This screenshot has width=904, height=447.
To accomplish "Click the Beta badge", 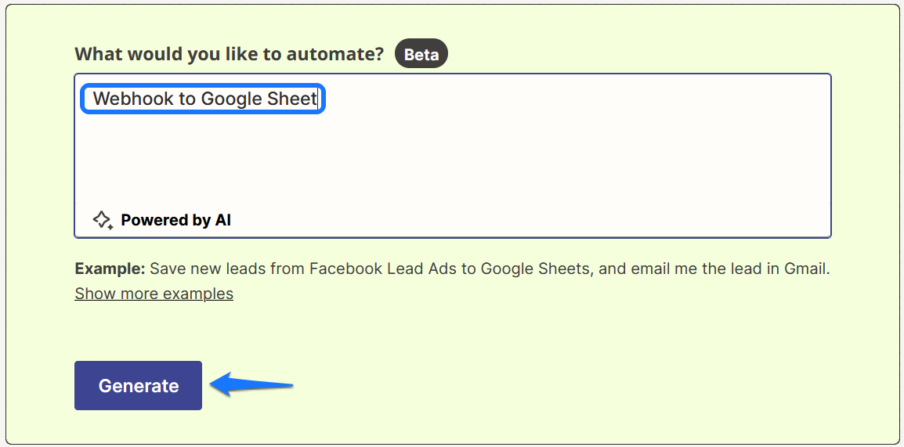I will click(x=421, y=55).
